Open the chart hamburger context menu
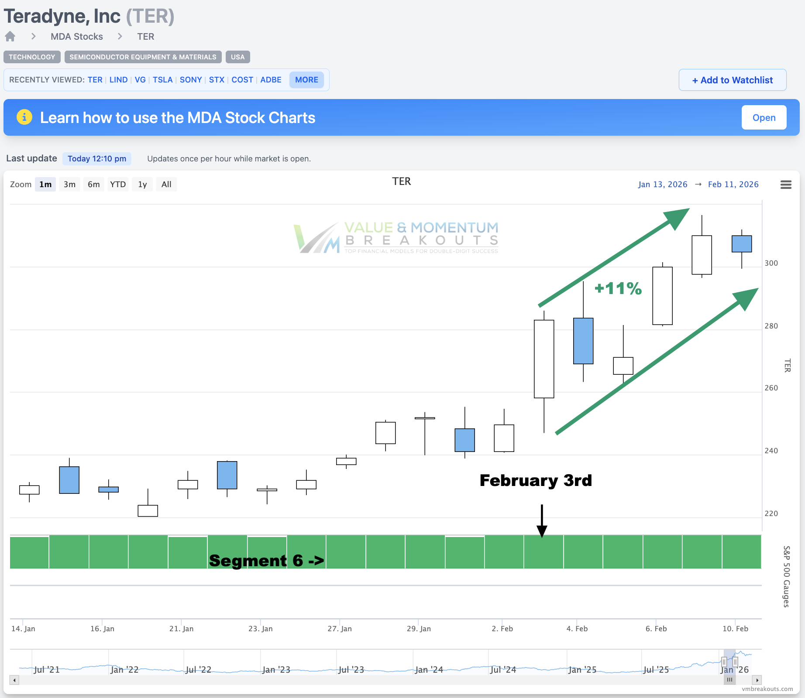This screenshot has height=698, width=805. [786, 185]
